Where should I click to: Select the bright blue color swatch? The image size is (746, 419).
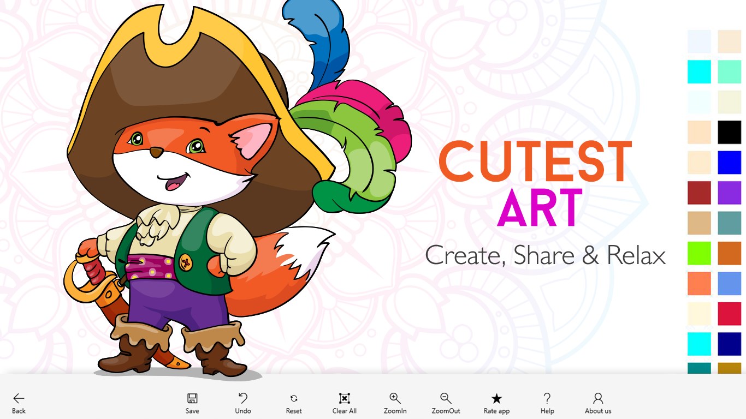[x=730, y=163]
